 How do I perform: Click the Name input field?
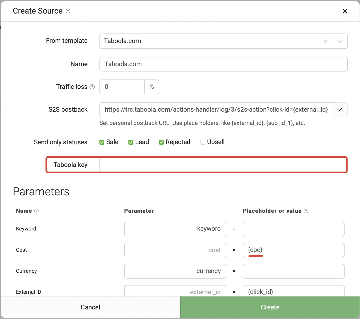pos(223,64)
